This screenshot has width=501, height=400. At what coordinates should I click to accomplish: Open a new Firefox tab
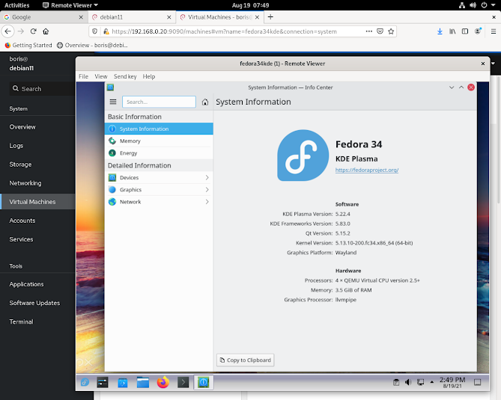(x=270, y=17)
